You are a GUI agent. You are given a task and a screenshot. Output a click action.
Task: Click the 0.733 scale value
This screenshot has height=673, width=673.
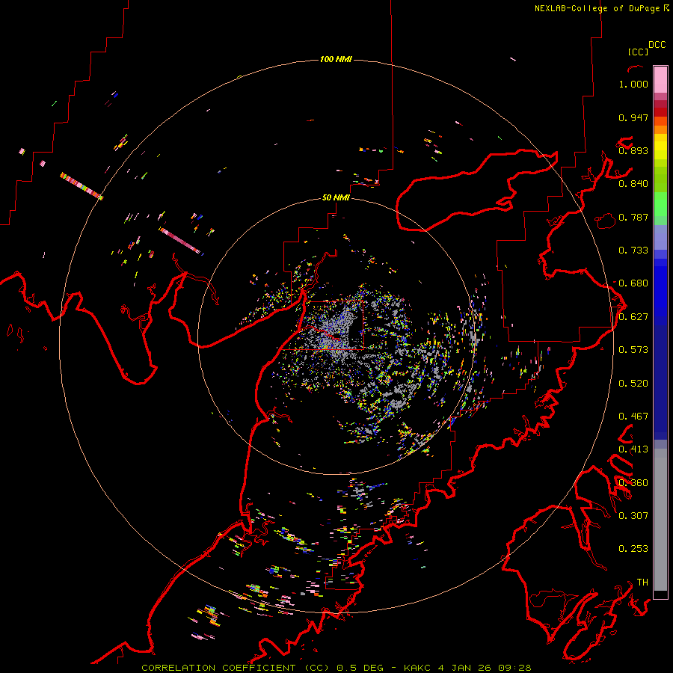click(x=633, y=251)
